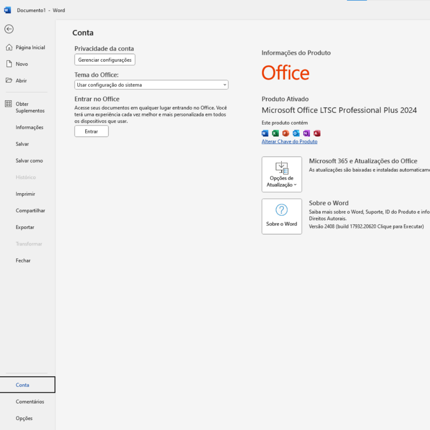
Task: Go to Página Inicial in sidebar
Action: (x=30, y=47)
